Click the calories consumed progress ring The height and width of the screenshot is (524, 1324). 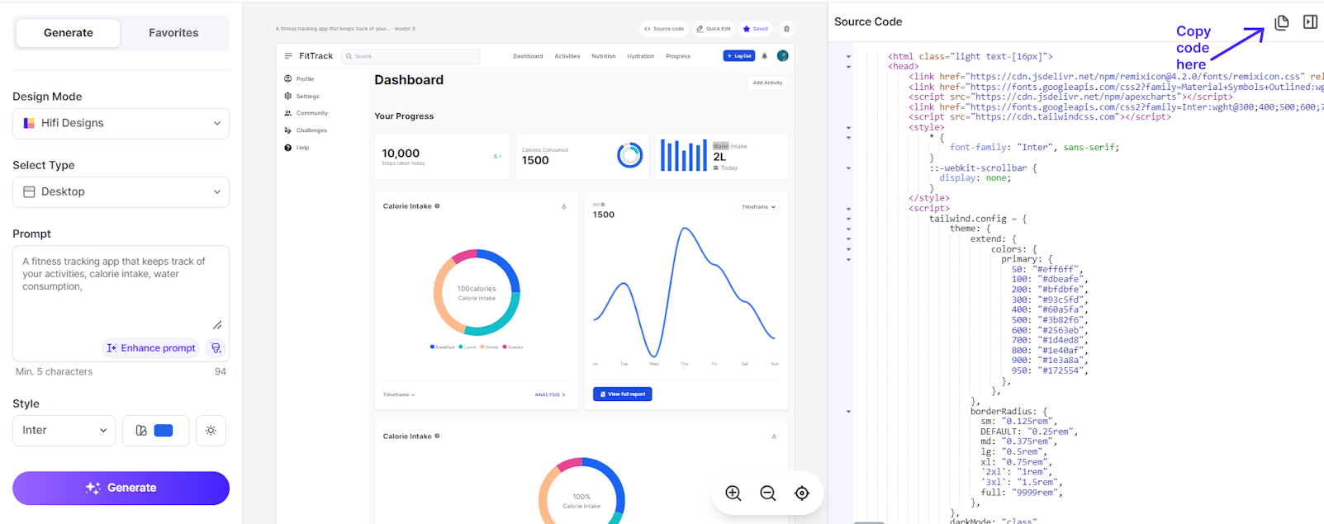[630, 155]
